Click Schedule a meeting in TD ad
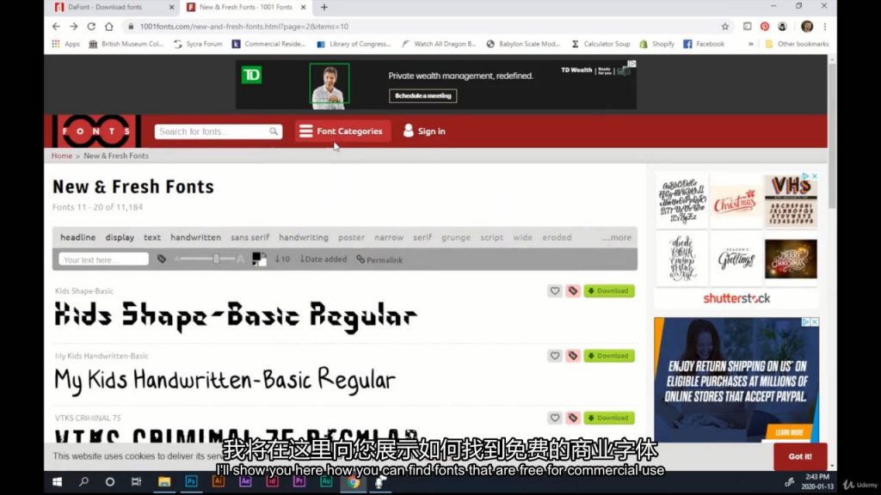This screenshot has width=881, height=495. [x=422, y=96]
